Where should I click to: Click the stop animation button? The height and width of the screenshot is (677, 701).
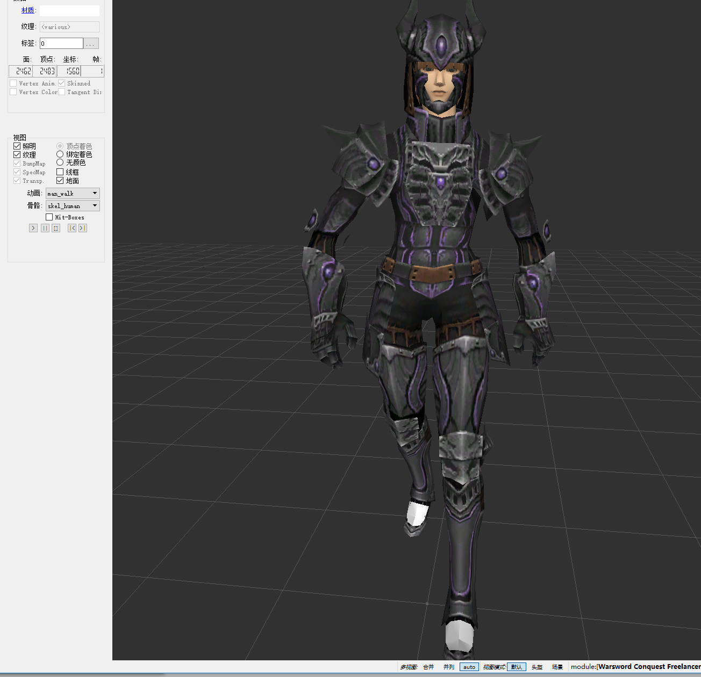click(x=56, y=228)
